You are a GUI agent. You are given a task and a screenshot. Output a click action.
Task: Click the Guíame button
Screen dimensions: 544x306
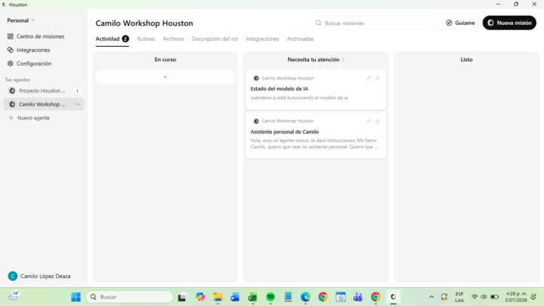point(460,23)
